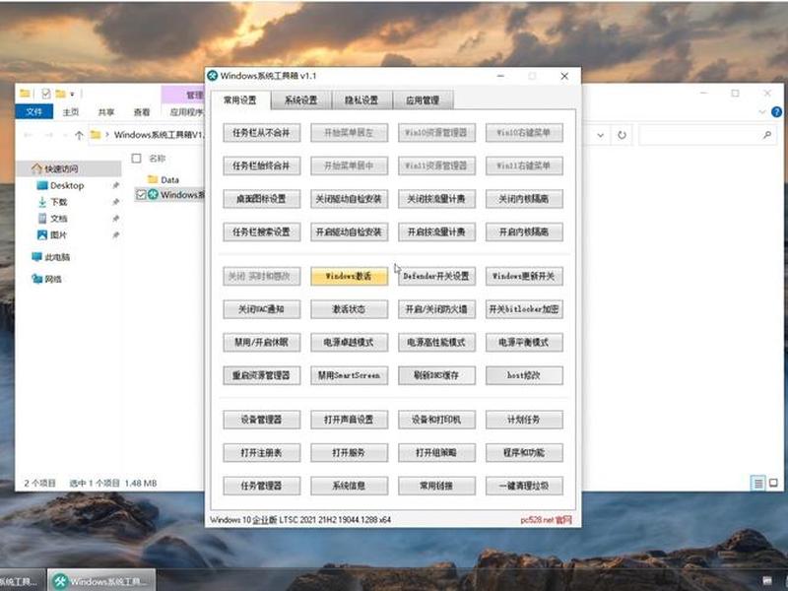Click the Windows更新开关 button
Image resolution: width=788 pixels, height=591 pixels.
524,277
